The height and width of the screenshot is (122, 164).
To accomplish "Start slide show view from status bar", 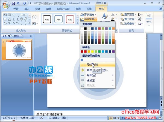I will click(x=119, y=118).
